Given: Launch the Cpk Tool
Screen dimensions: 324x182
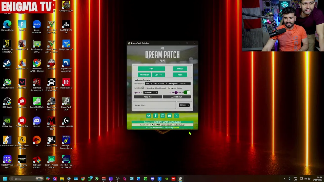Looking at the screenshot, I should (158, 75).
